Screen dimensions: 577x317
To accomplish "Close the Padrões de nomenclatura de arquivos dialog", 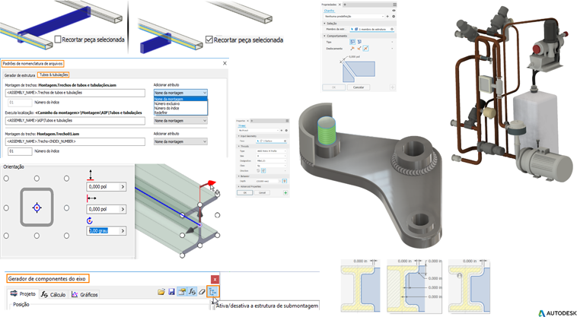I will (225, 63).
